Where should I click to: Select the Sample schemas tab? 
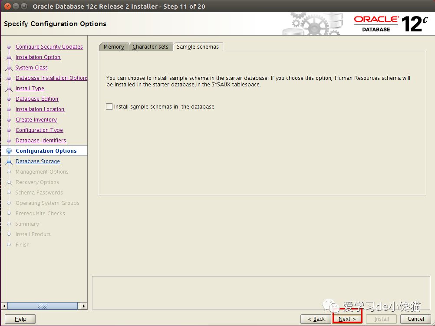click(198, 46)
